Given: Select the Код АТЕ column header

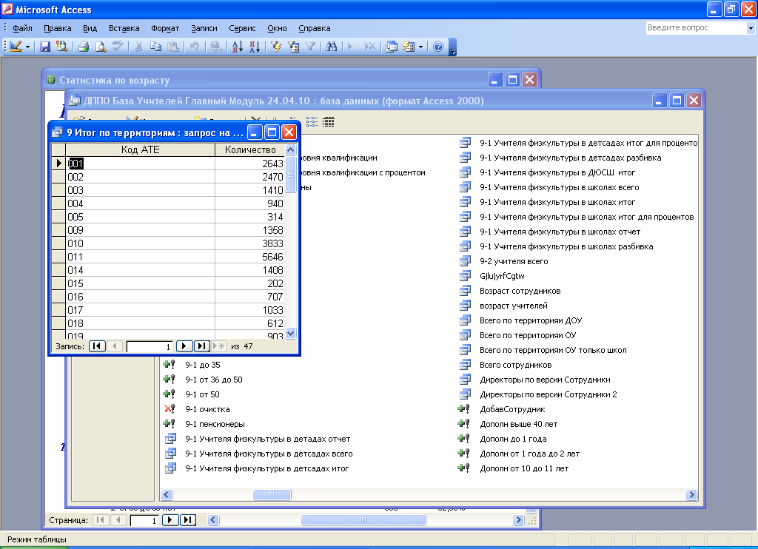Looking at the screenshot, I should coord(140,149).
